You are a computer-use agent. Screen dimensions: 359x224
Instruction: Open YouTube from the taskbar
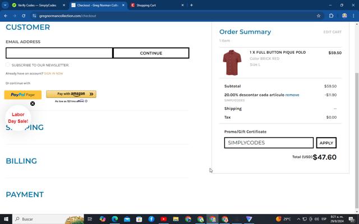(163, 219)
